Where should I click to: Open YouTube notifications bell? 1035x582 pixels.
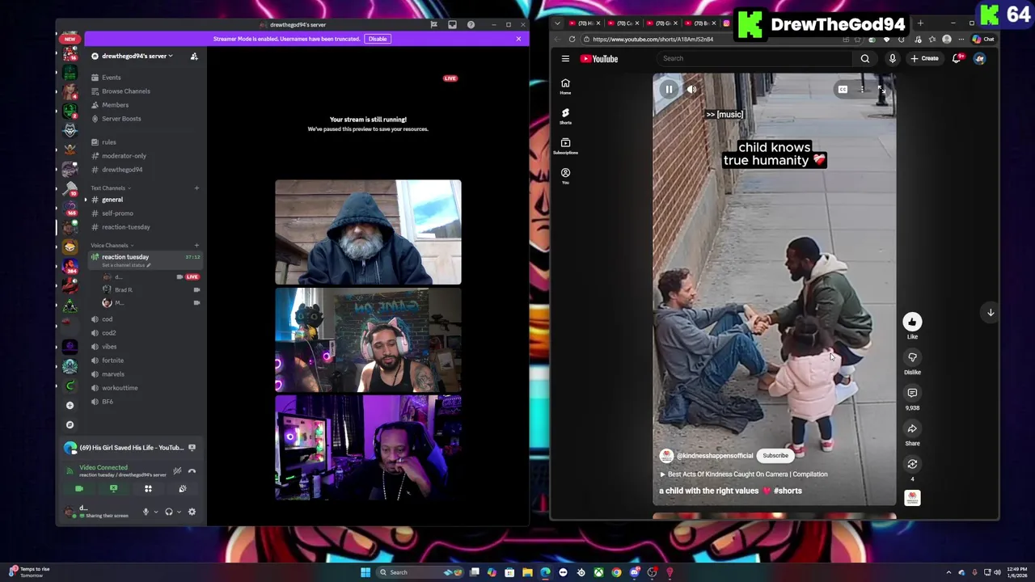point(957,58)
